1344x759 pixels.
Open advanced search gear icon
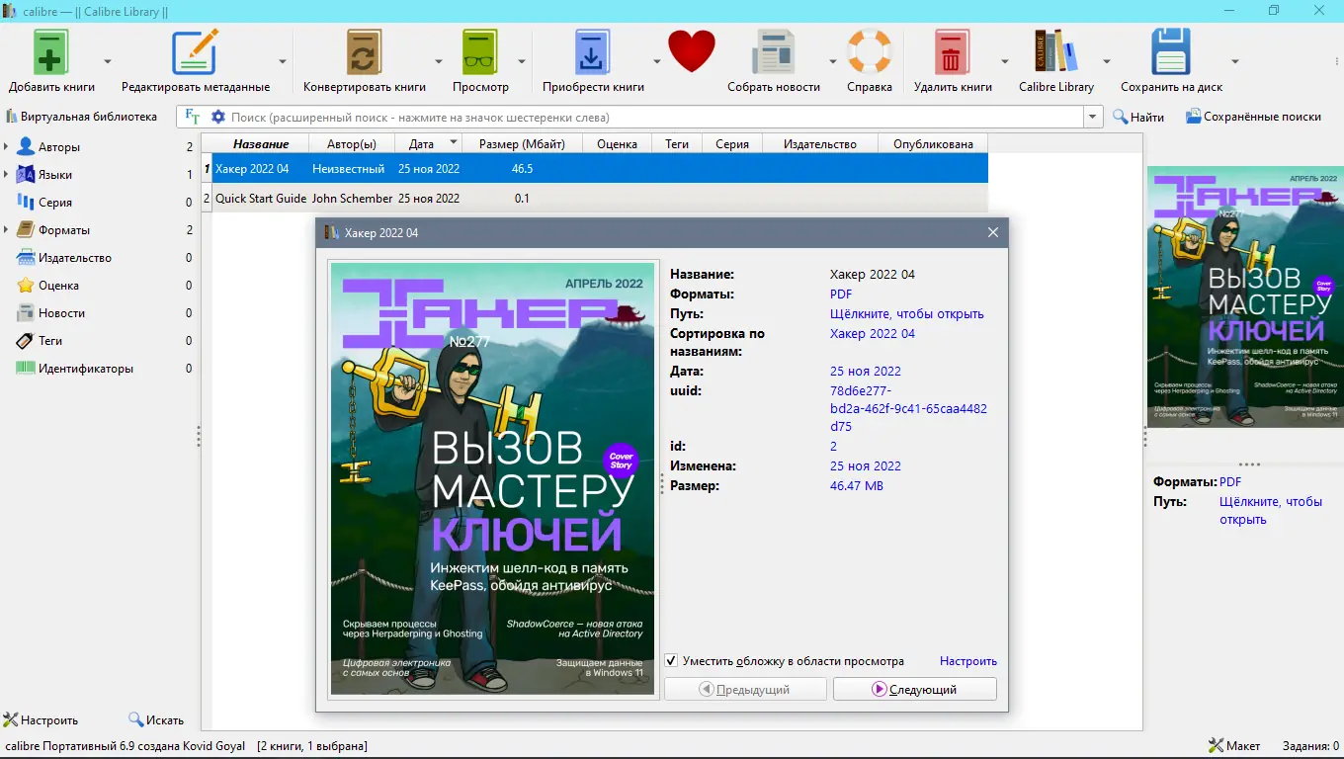[x=218, y=117]
